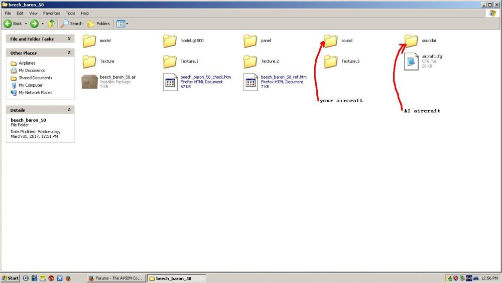Toggle the Folders pane button
The image size is (502, 283).
98,24
